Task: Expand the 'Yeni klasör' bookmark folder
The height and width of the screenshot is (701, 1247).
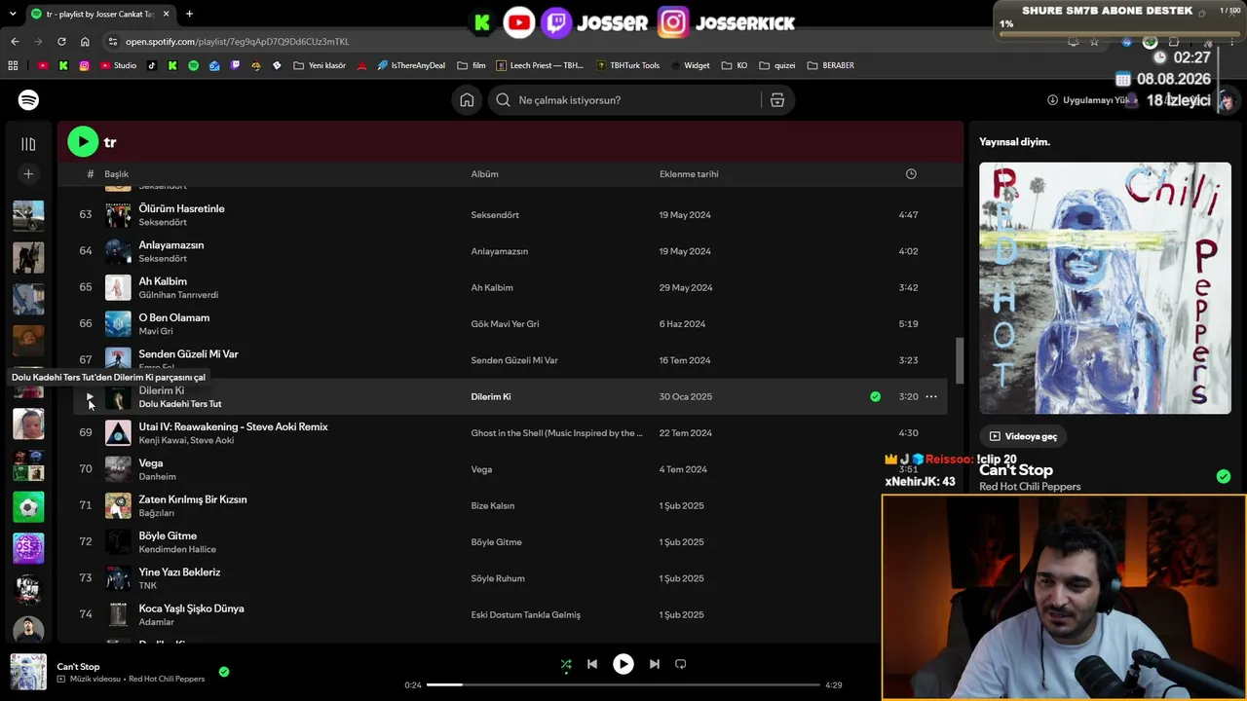Action: (319, 66)
